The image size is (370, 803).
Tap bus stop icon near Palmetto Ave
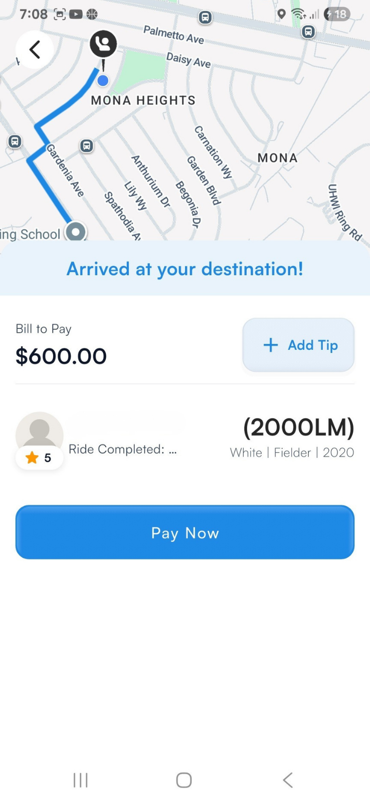205,18
